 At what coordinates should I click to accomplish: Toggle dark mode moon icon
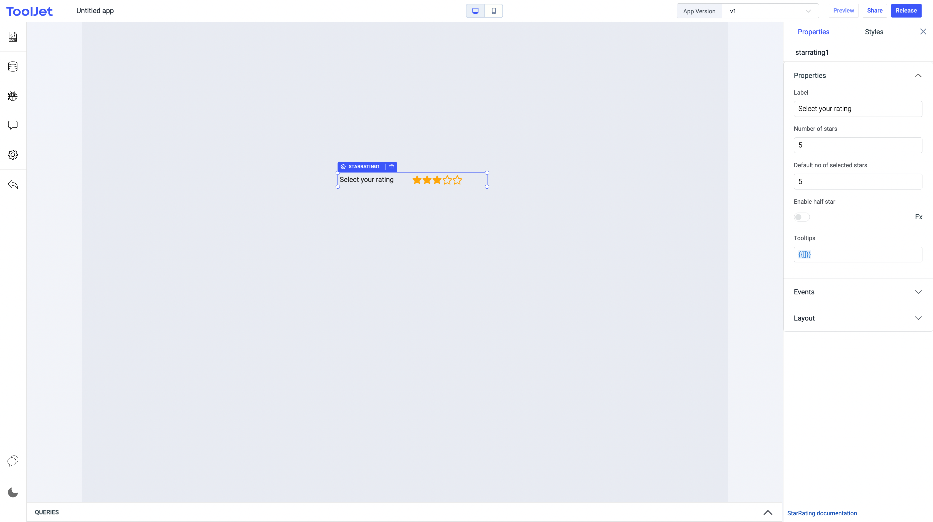tap(13, 492)
